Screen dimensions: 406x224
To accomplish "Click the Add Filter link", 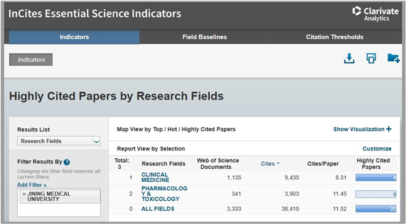I will coord(31,185).
